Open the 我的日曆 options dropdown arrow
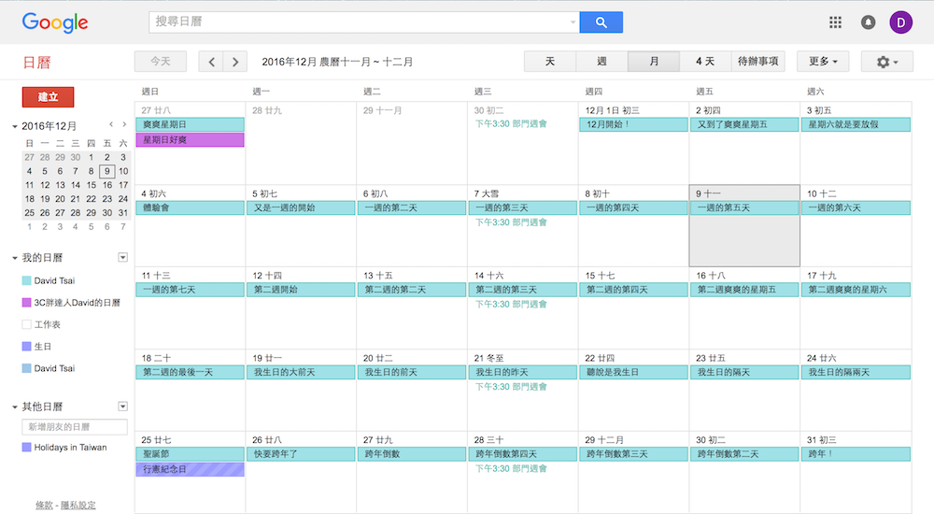 point(122,257)
